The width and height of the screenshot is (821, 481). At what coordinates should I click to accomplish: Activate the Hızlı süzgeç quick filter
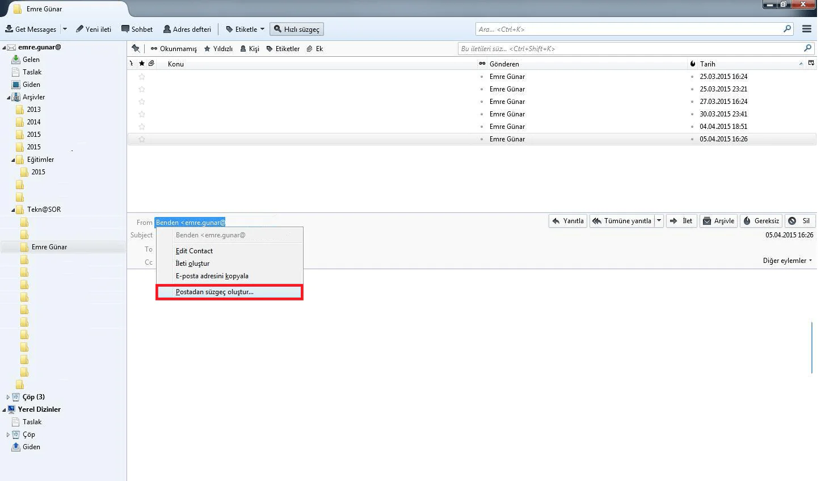(296, 28)
